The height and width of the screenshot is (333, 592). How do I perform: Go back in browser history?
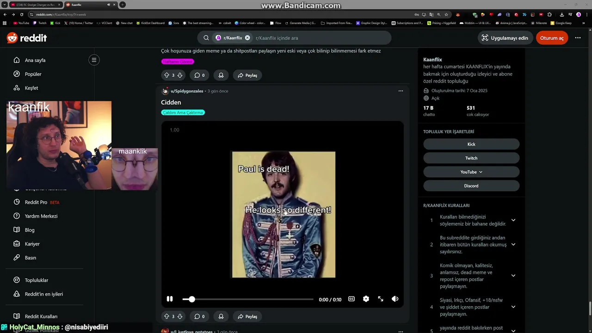(5, 14)
